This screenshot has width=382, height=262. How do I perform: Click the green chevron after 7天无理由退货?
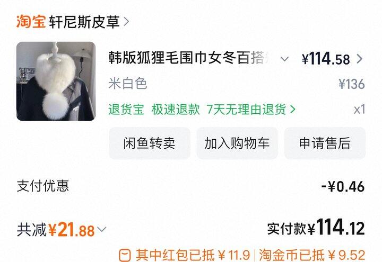click(x=292, y=110)
